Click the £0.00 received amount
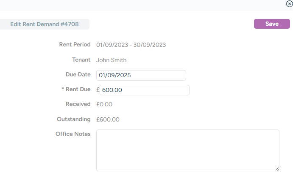Viewport: 293px width, 173px height. 104,104
